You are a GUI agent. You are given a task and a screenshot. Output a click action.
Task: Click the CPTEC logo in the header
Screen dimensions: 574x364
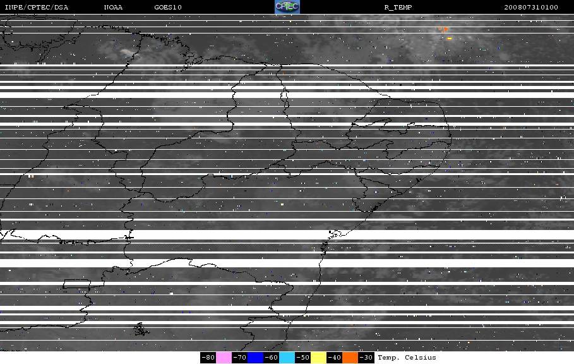(287, 7)
